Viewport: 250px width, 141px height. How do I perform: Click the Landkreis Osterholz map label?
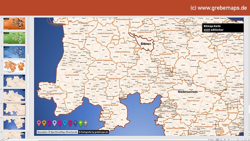[x=144, y=32]
